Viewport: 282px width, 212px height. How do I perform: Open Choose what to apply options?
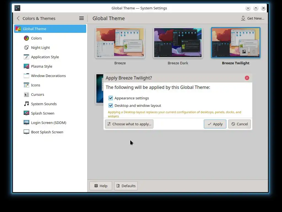[x=129, y=124]
